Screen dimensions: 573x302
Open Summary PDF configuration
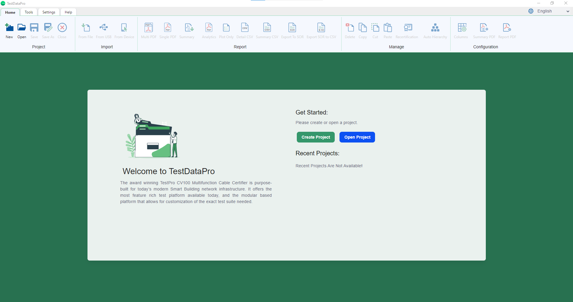pos(484,28)
